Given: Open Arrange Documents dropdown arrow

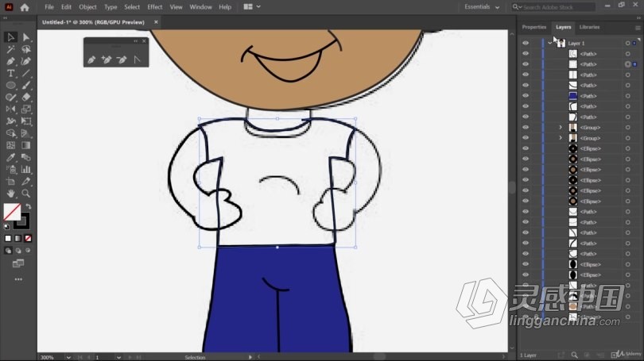Looking at the screenshot, I should (x=258, y=7).
